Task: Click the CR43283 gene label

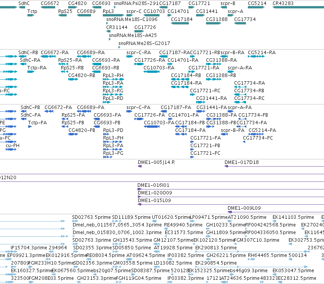Action: [x=283, y=3]
